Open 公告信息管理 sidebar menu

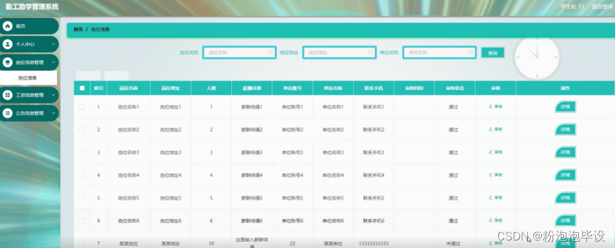29,113
